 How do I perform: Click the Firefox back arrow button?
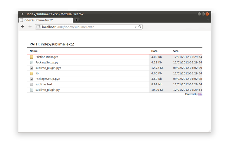[x=22, y=27]
